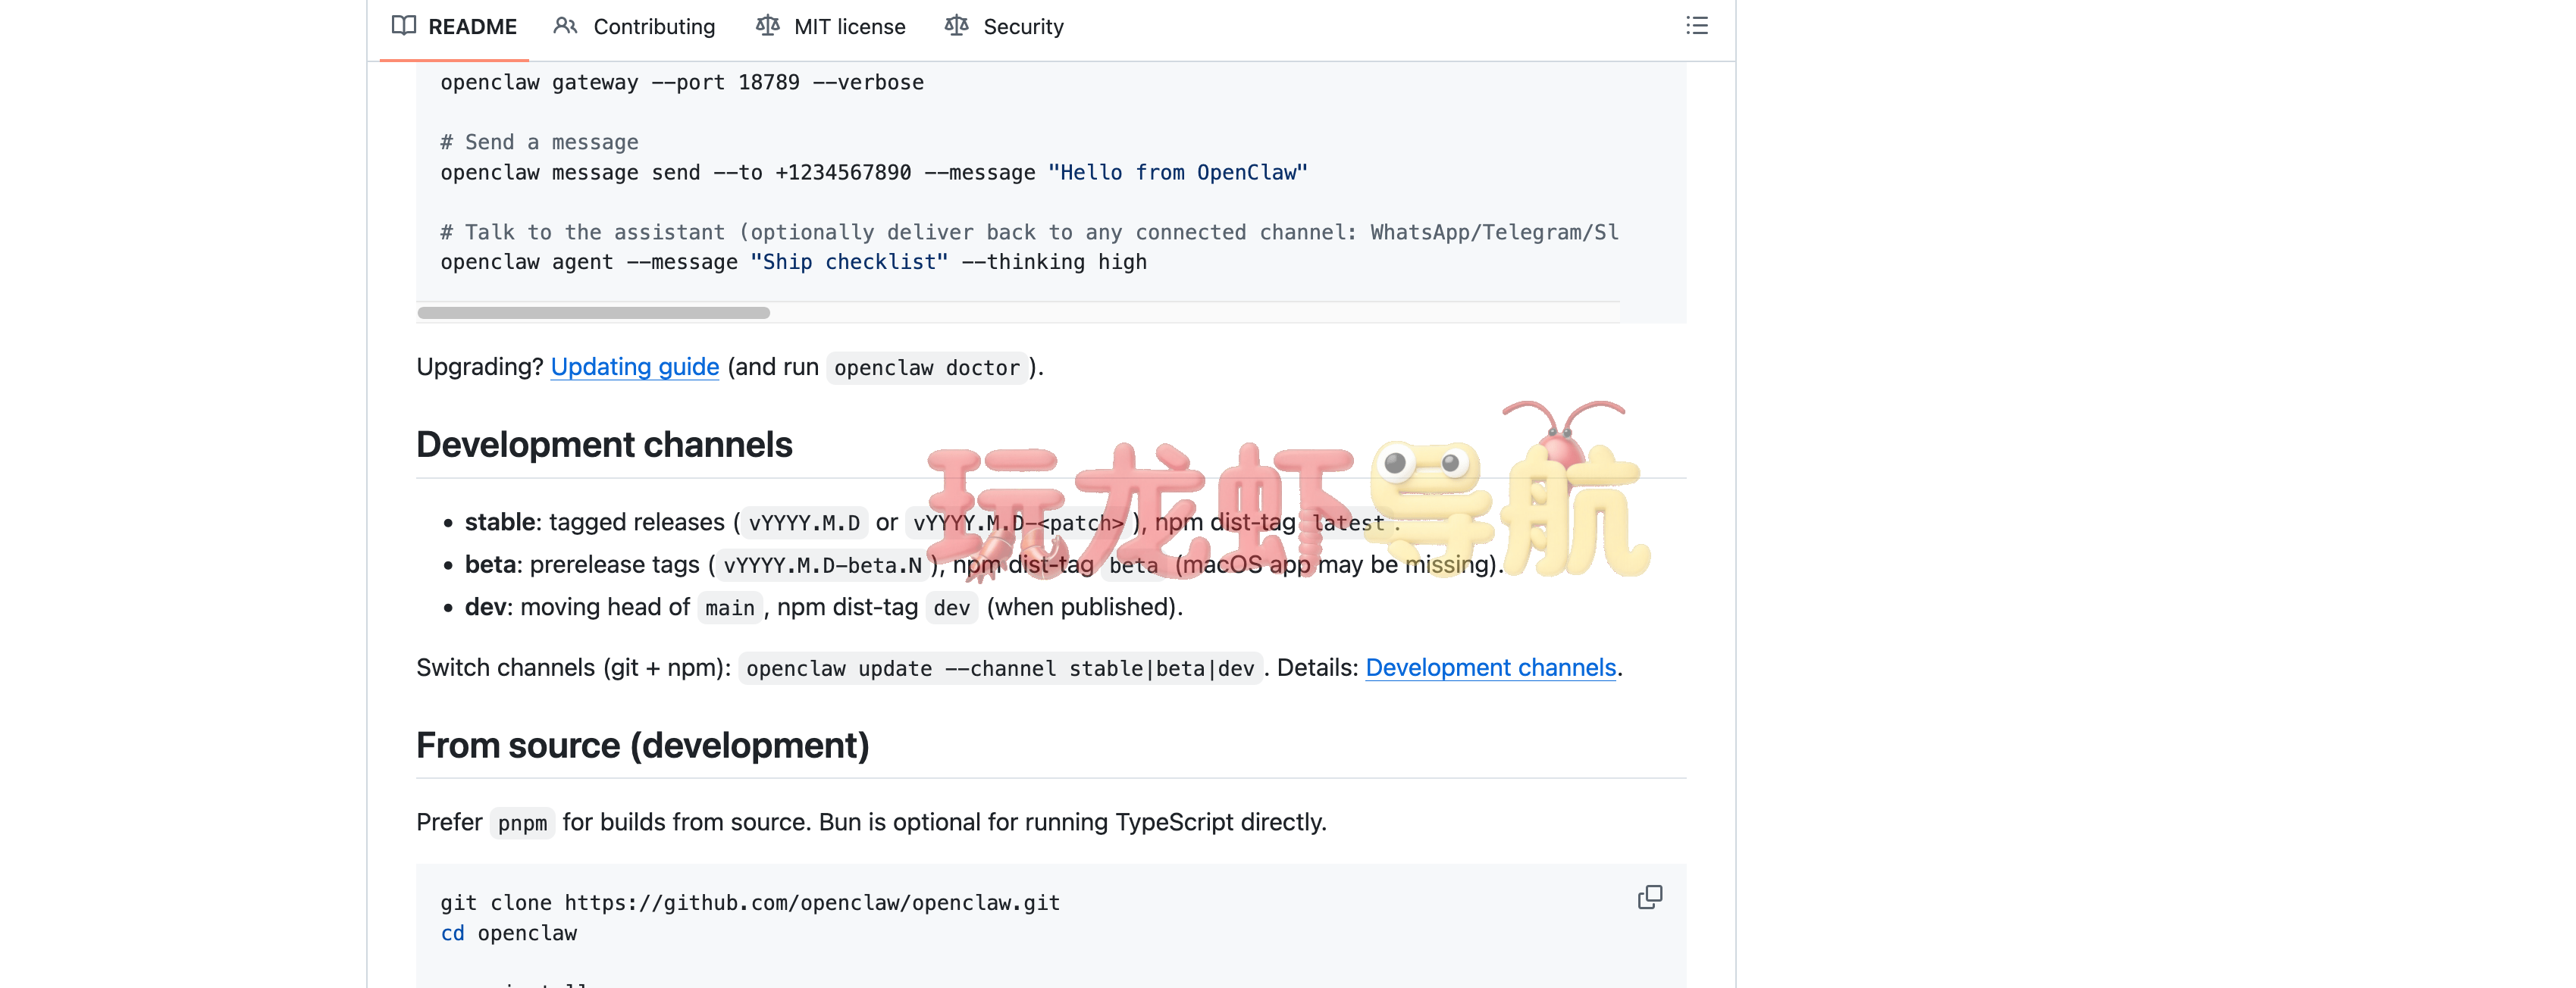Click the From source (development) heading
Screen dimensions: 2576x988
tap(643, 746)
